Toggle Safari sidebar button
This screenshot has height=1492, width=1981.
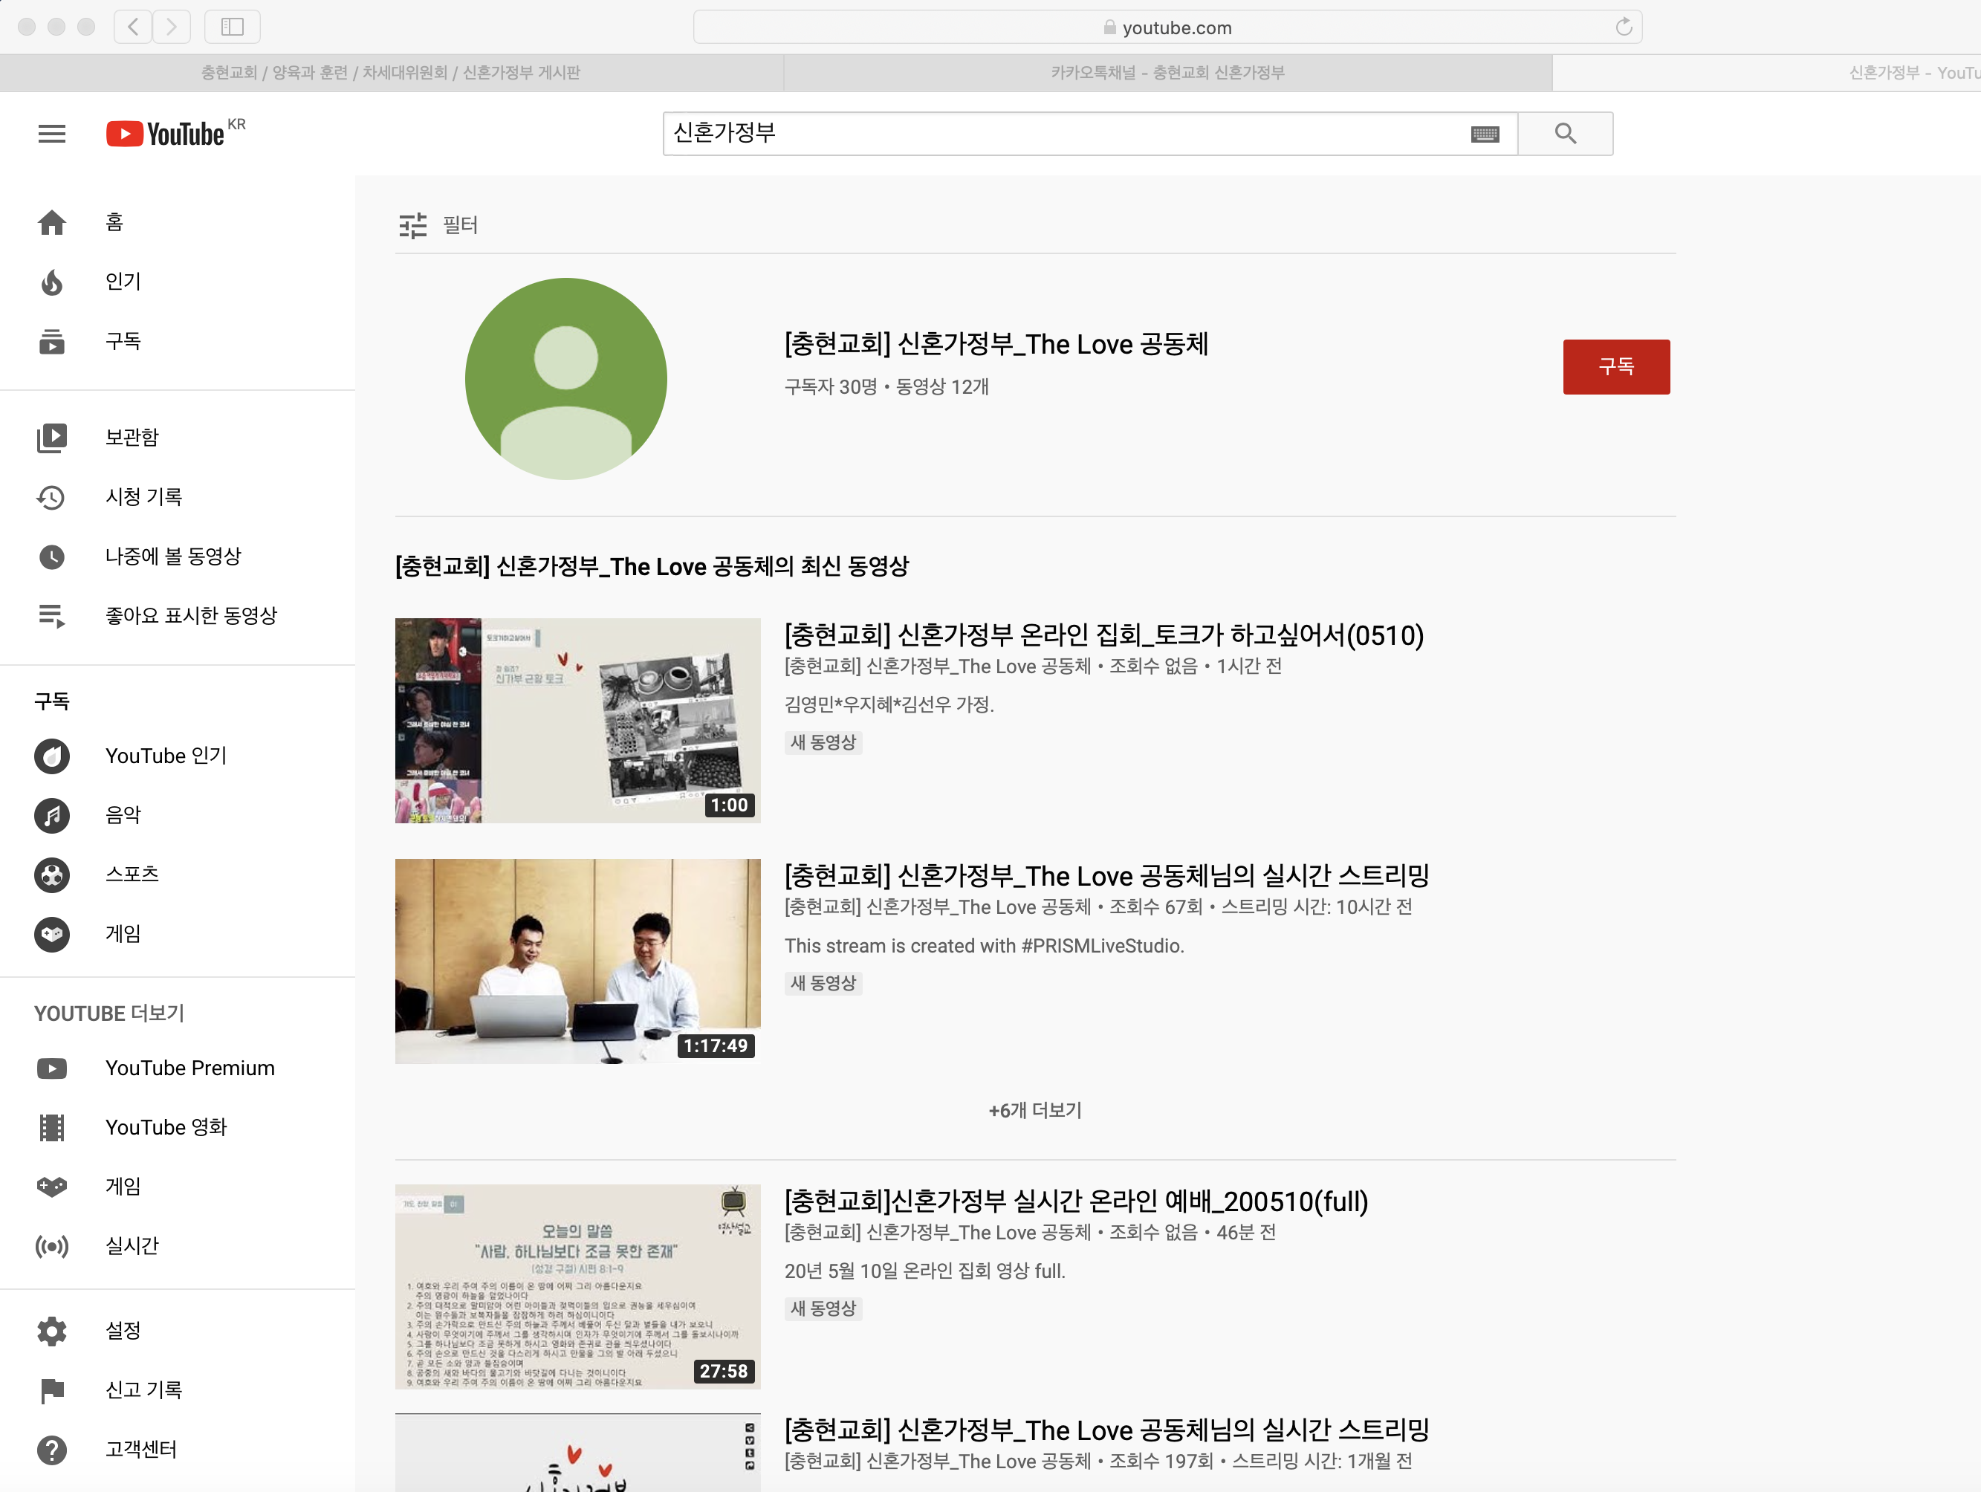click(232, 27)
